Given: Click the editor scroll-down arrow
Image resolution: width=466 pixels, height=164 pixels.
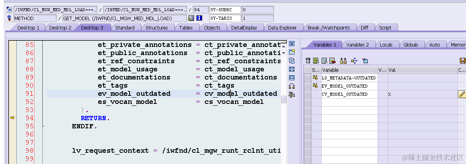Looking at the screenshot, I should coord(284,52).
